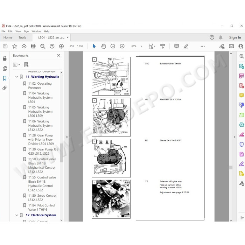The width and height of the screenshot is (245, 245).
Task: Upload the file to cloud storage
Action: (24, 46)
